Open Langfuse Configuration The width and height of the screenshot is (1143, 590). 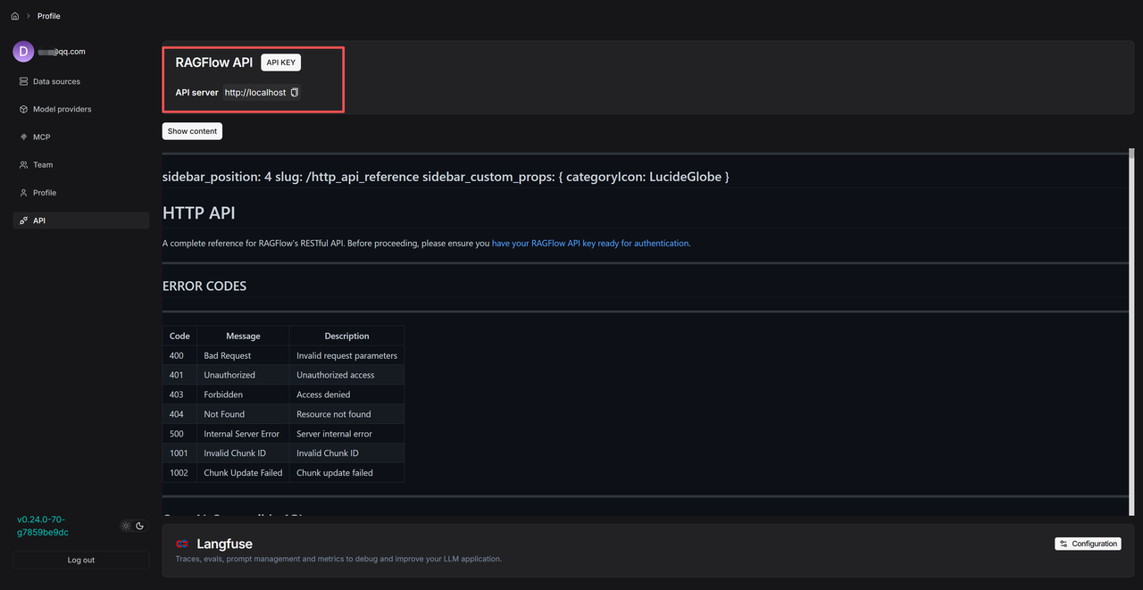click(1088, 544)
